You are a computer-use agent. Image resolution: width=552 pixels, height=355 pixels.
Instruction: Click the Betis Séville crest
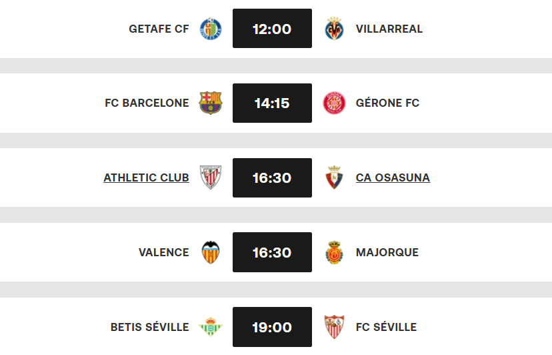(x=211, y=327)
